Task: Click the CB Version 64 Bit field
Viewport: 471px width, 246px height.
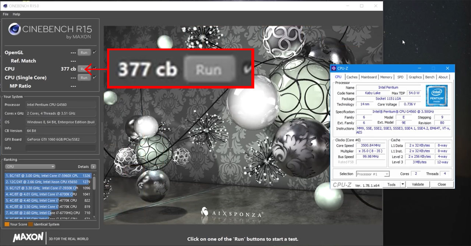Action: 60,131
